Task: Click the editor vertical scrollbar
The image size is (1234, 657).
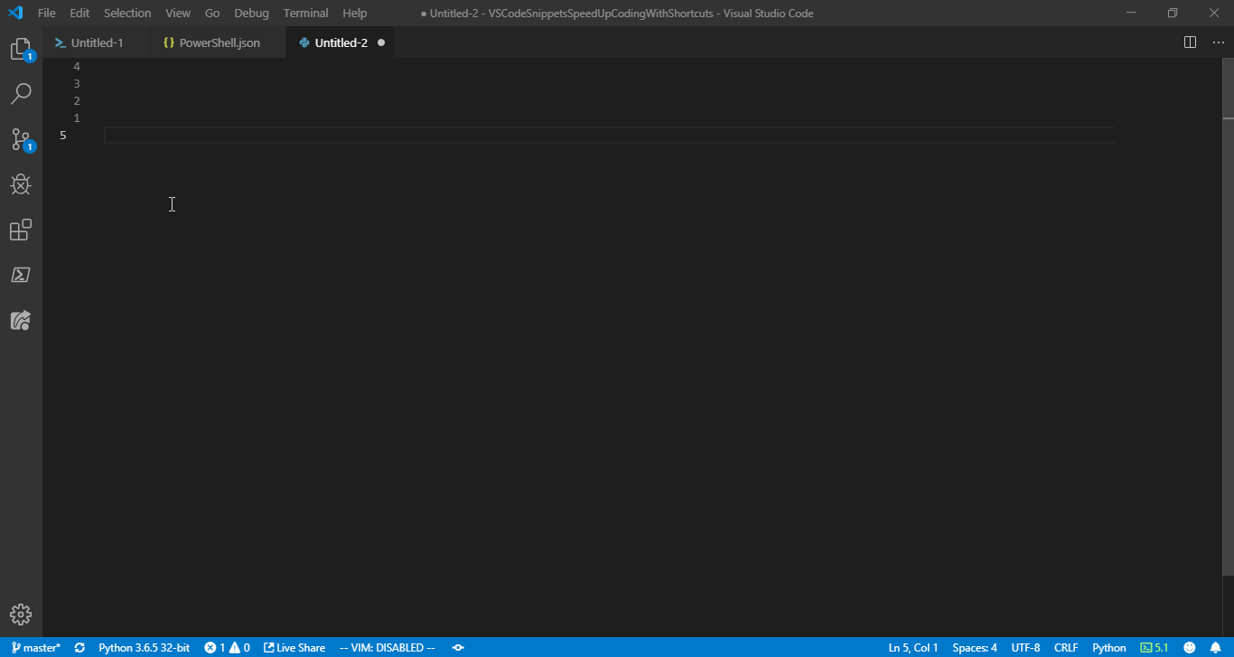Action: point(1229,316)
